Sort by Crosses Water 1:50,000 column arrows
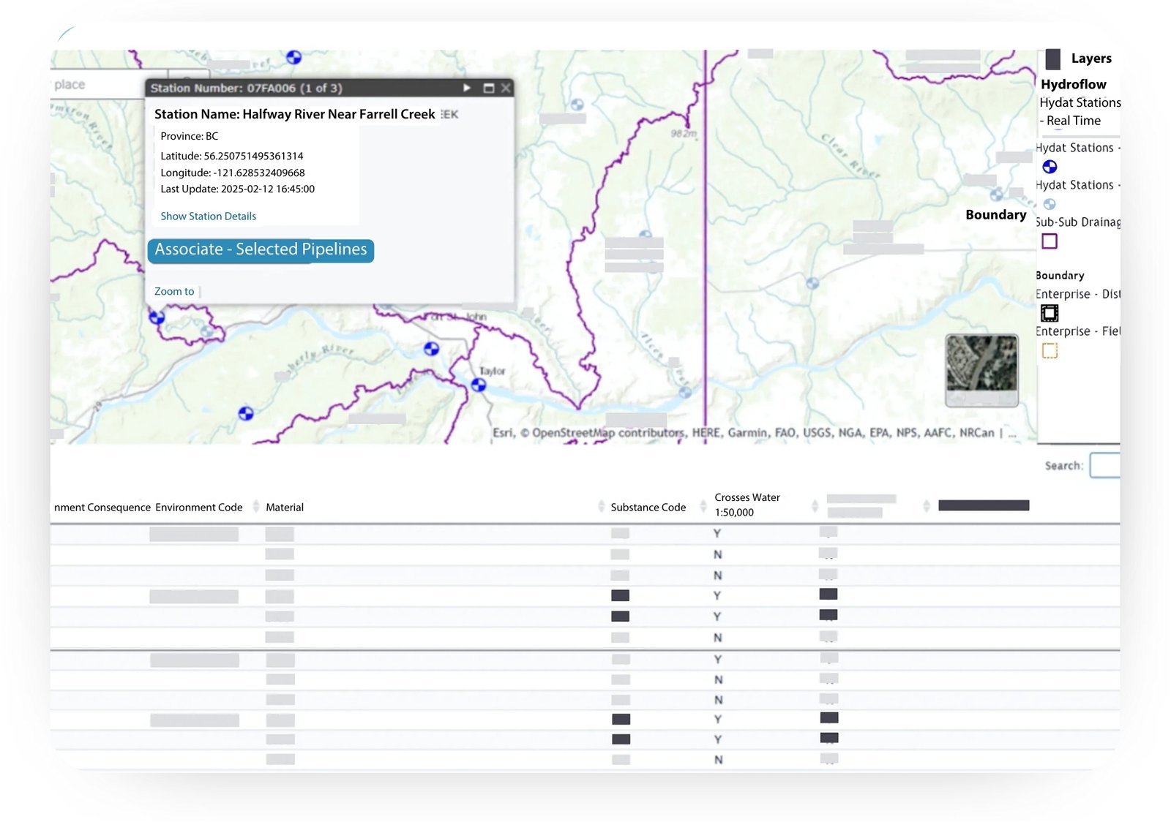1171x822 pixels. [815, 506]
